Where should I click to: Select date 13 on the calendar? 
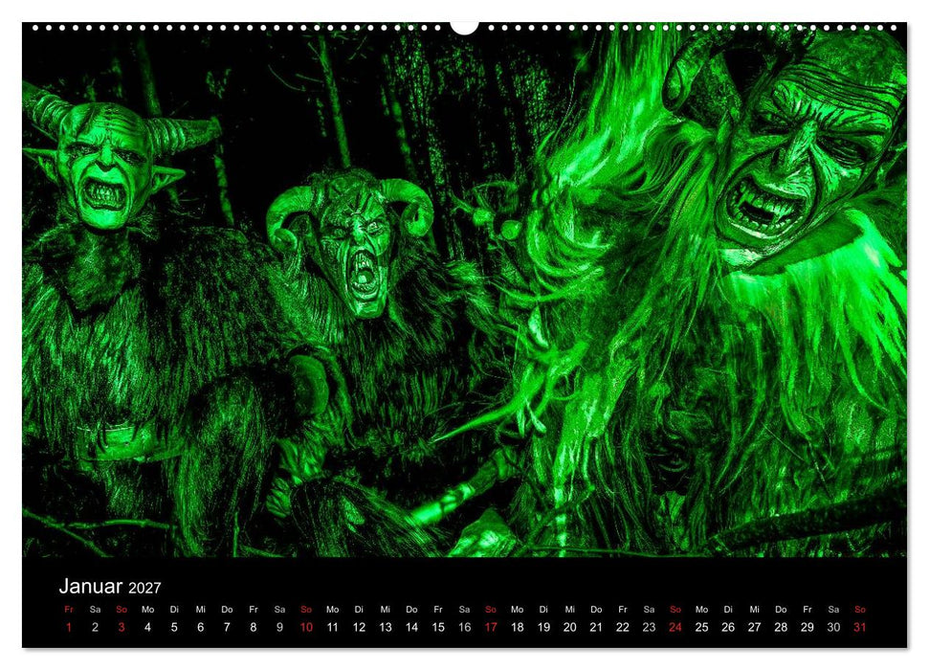[386, 627]
